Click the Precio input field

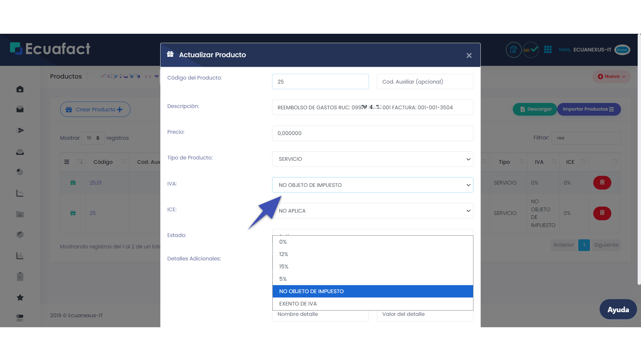(x=373, y=133)
